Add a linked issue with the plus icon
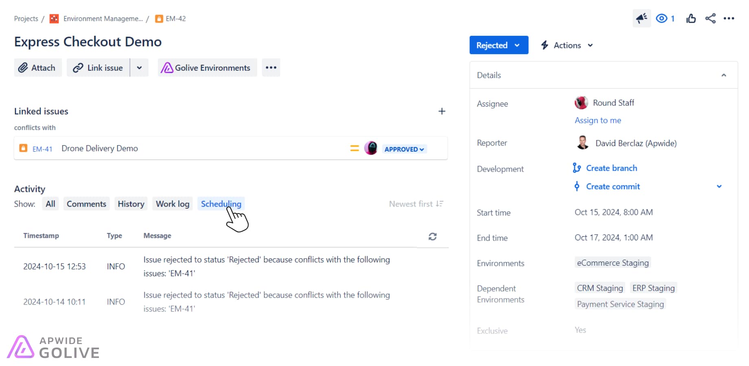 [x=442, y=111]
